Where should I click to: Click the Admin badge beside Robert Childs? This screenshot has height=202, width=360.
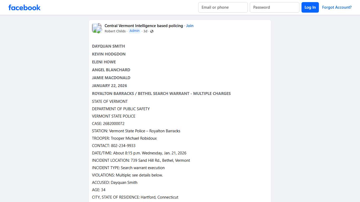click(x=134, y=31)
